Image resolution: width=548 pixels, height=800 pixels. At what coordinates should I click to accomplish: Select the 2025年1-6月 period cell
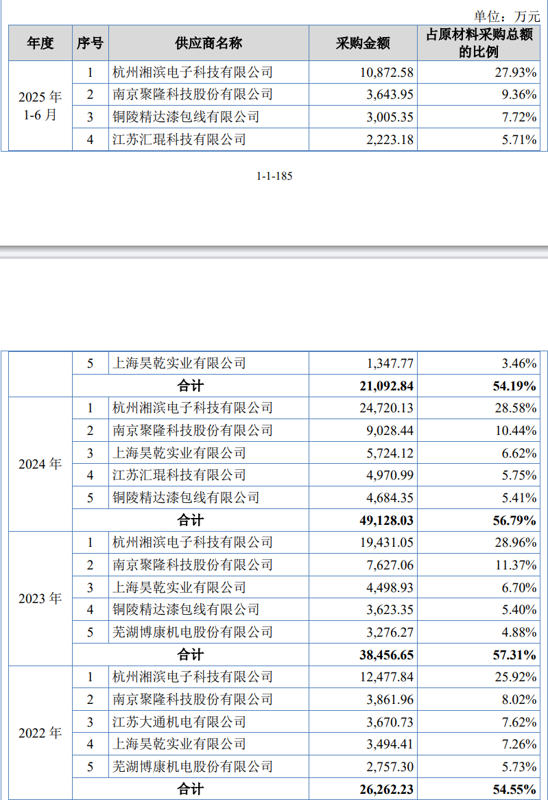(x=40, y=106)
